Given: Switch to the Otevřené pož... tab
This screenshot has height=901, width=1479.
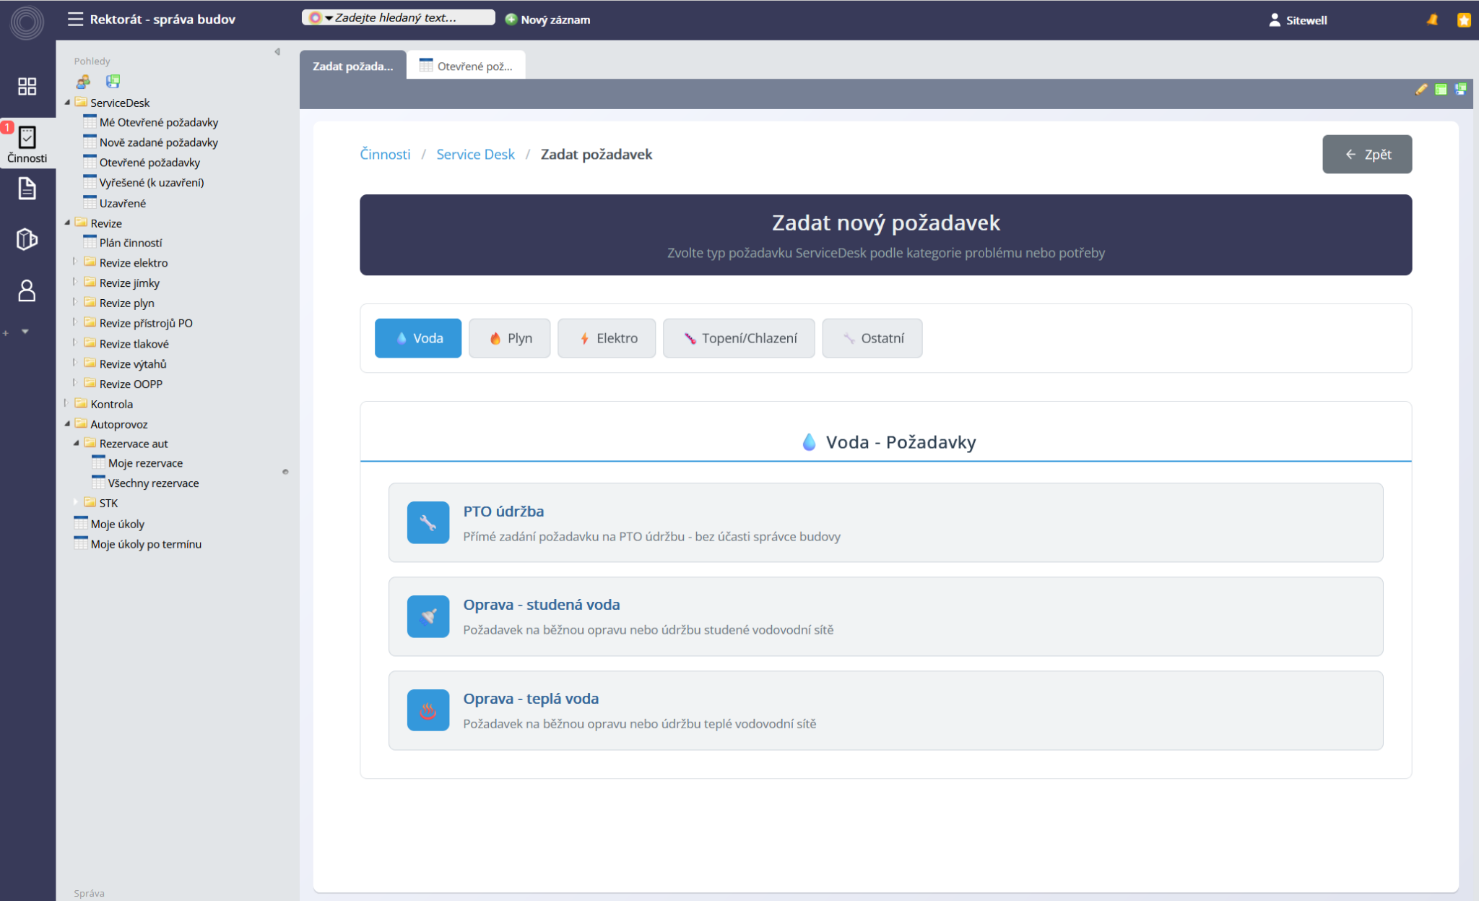Looking at the screenshot, I should pyautogui.click(x=466, y=66).
